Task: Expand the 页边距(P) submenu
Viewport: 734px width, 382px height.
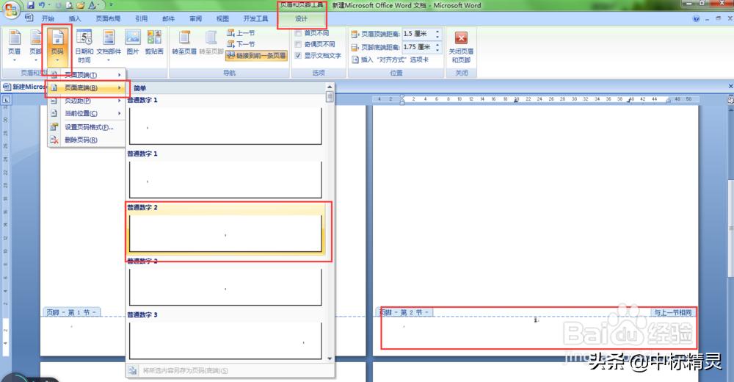Action: [87, 101]
